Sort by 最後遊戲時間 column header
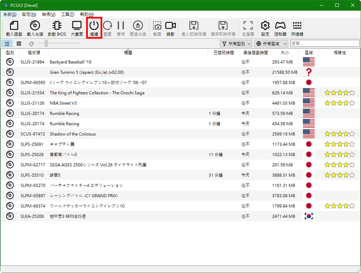This screenshot has height=273, width=361. (x=255, y=53)
